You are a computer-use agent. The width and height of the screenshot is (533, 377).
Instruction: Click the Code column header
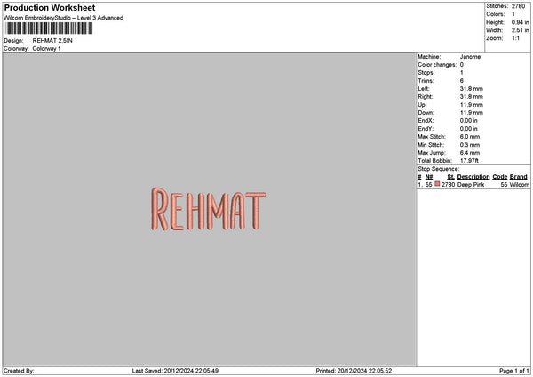[x=499, y=177]
